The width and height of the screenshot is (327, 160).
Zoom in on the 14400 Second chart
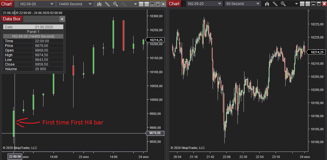pyautogui.click(x=115, y=4)
